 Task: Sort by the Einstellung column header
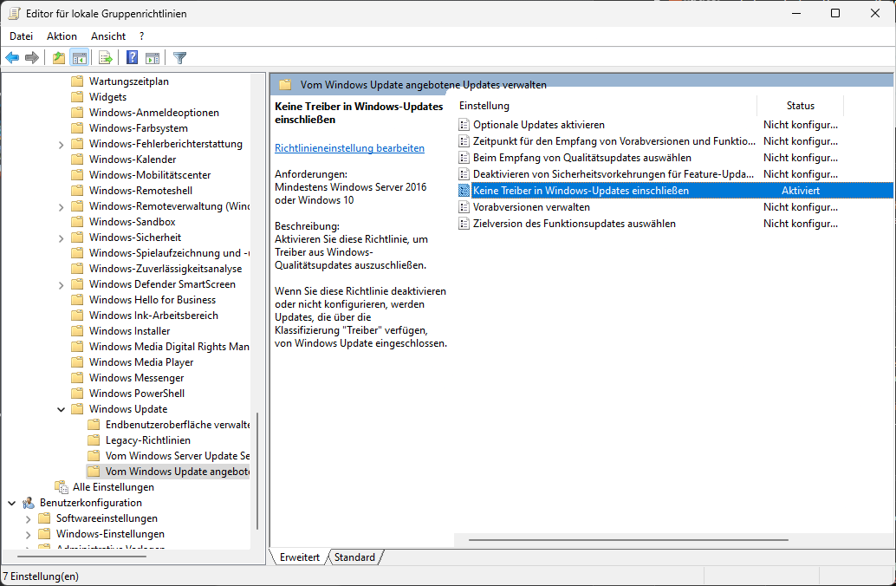(606, 106)
